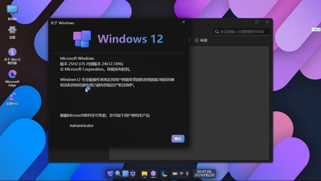Launch Microsoft Edge from the desktop
The image size is (321, 181).
(12, 78)
